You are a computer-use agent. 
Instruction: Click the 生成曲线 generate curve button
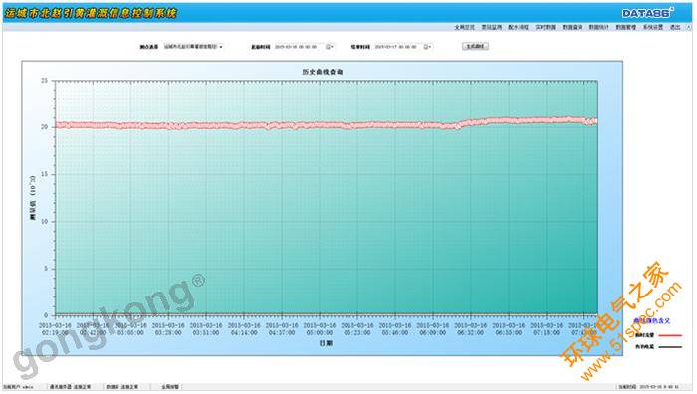click(475, 46)
